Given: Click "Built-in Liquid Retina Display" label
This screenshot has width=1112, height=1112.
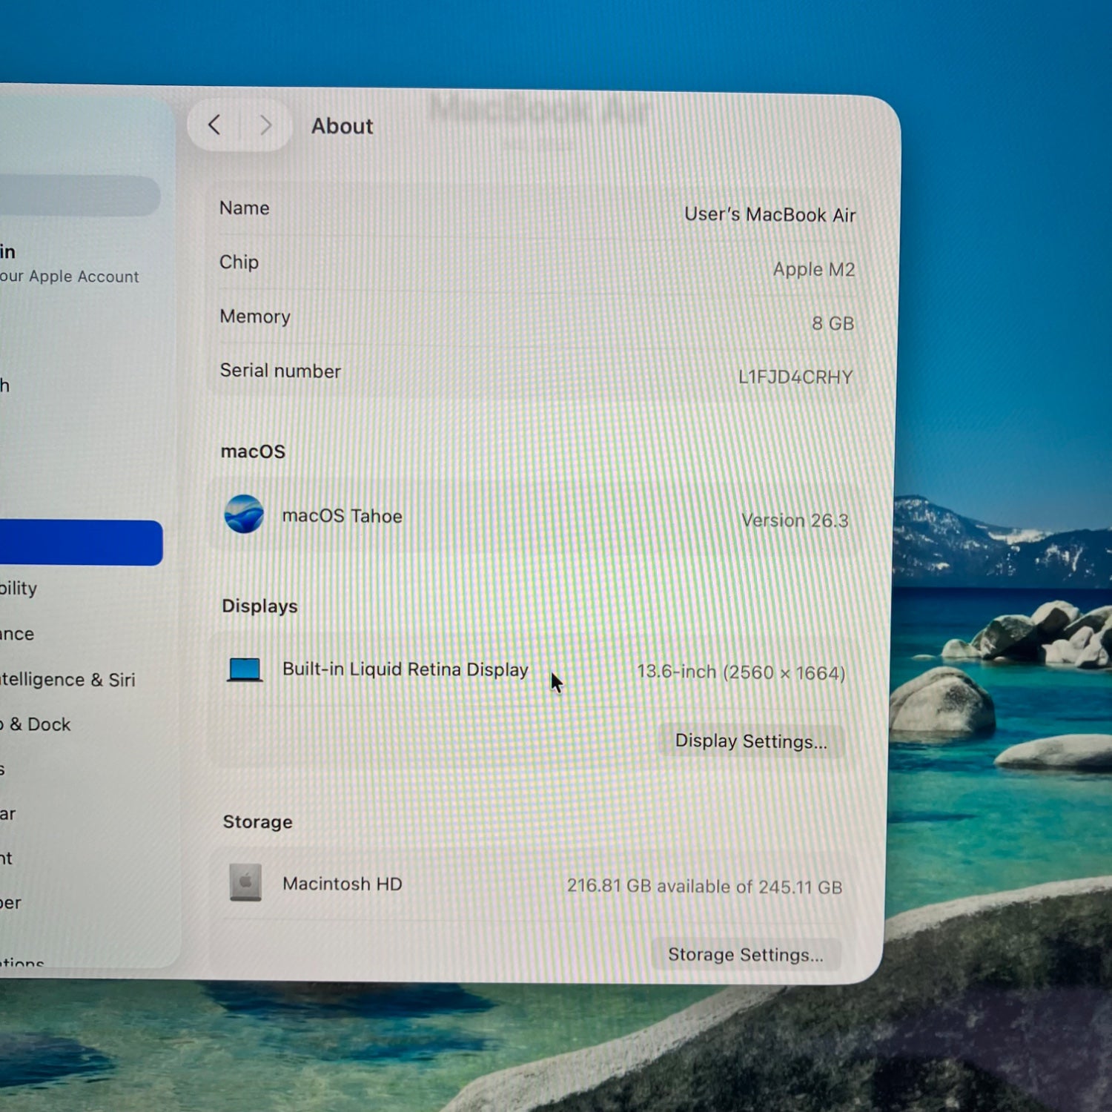Looking at the screenshot, I should (x=406, y=669).
